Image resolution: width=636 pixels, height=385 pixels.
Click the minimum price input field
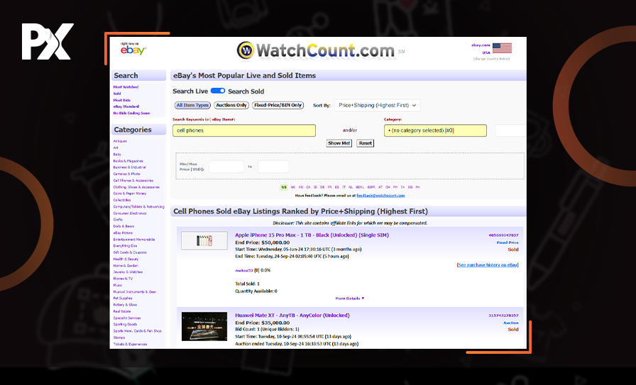pyautogui.click(x=226, y=167)
